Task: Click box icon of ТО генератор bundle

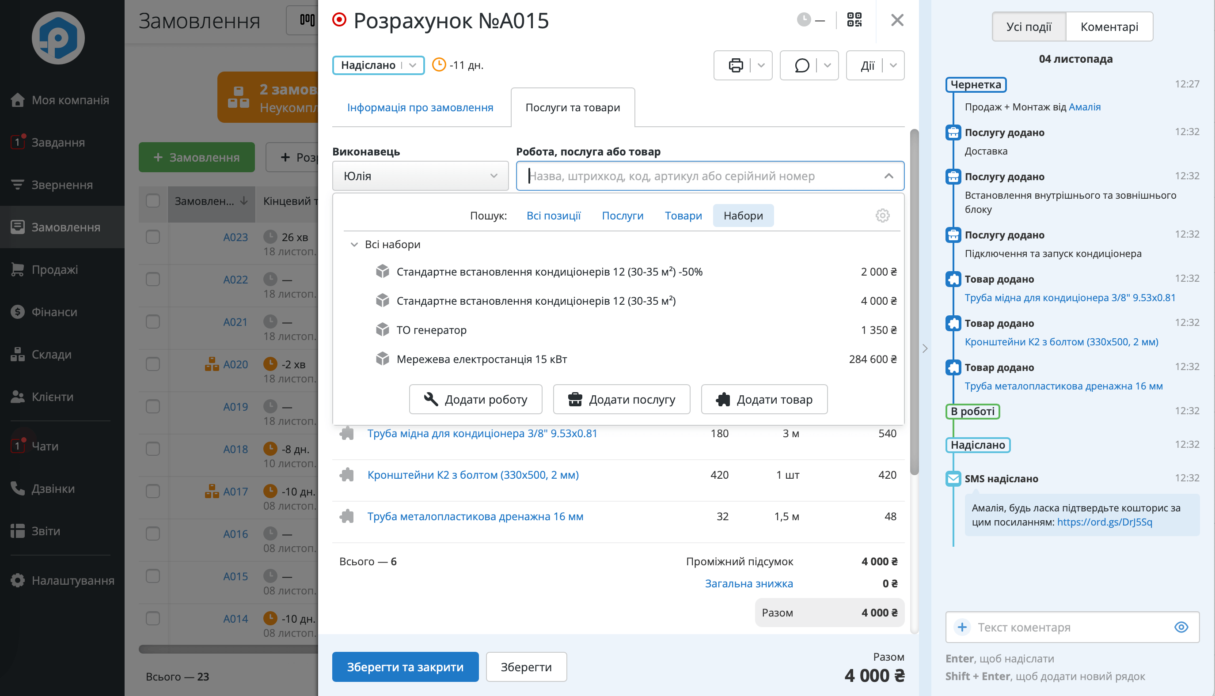Action: point(382,330)
